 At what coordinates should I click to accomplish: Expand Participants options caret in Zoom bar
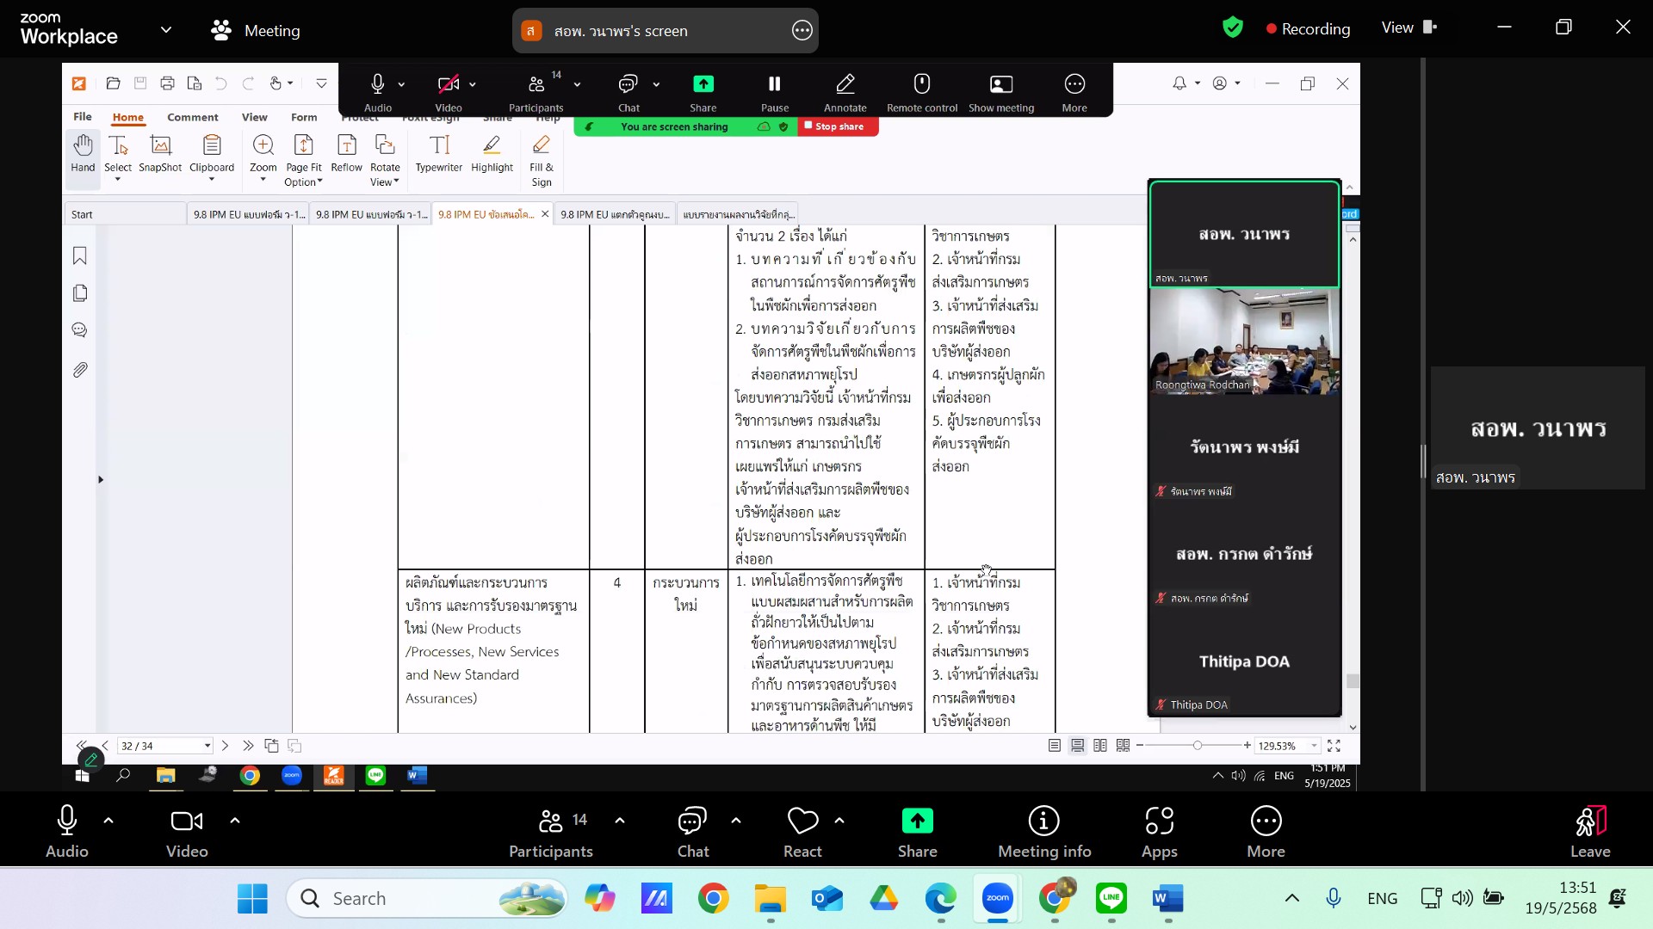[620, 821]
